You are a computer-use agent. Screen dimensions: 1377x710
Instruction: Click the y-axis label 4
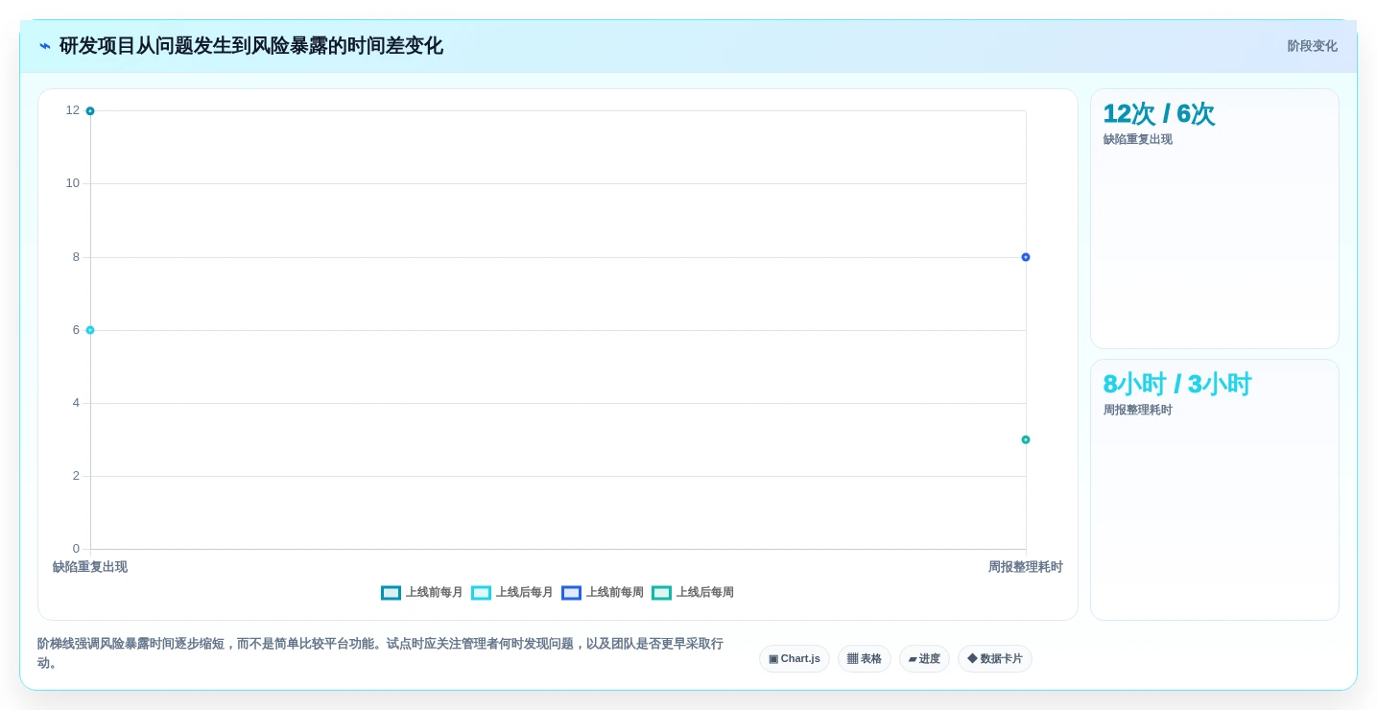(x=76, y=403)
